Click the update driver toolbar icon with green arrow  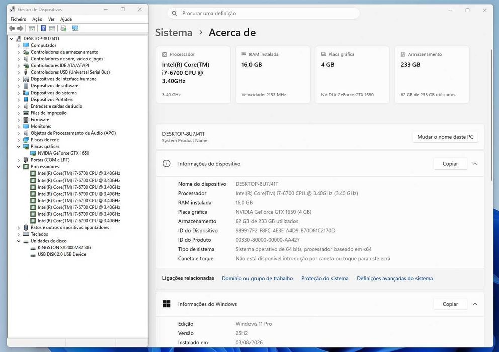pyautogui.click(x=64, y=28)
